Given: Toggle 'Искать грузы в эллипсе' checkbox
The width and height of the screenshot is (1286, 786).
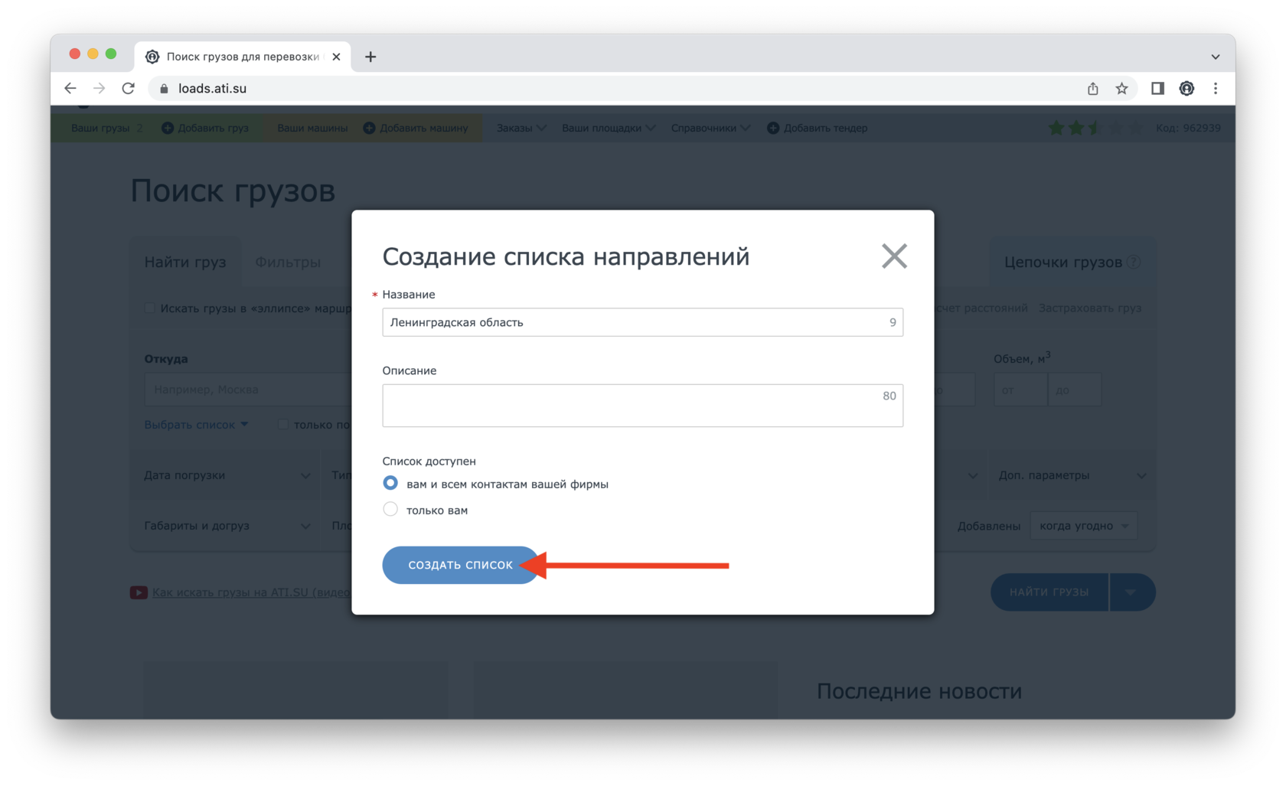Looking at the screenshot, I should pyautogui.click(x=150, y=308).
